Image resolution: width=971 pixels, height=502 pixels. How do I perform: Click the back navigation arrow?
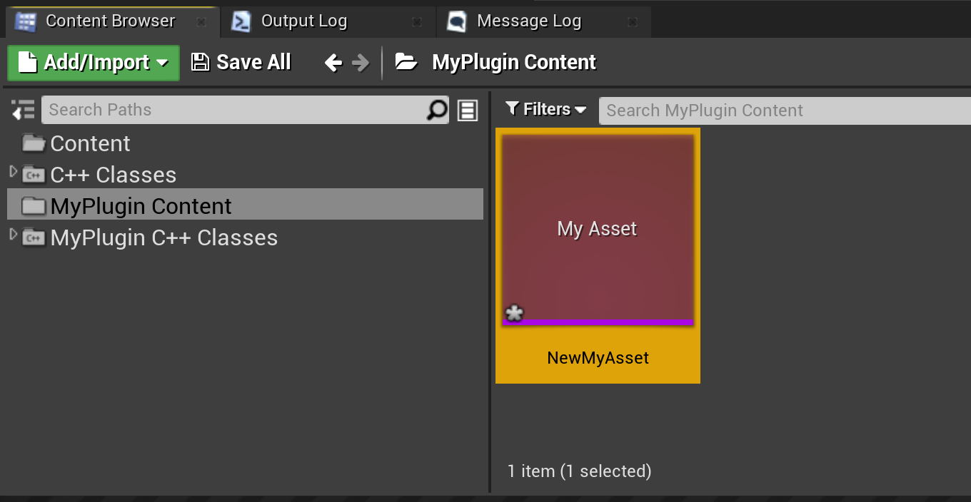click(333, 63)
